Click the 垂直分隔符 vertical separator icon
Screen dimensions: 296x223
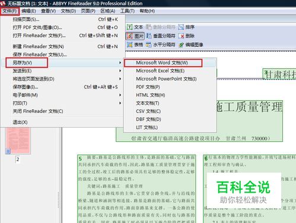[148, 36]
